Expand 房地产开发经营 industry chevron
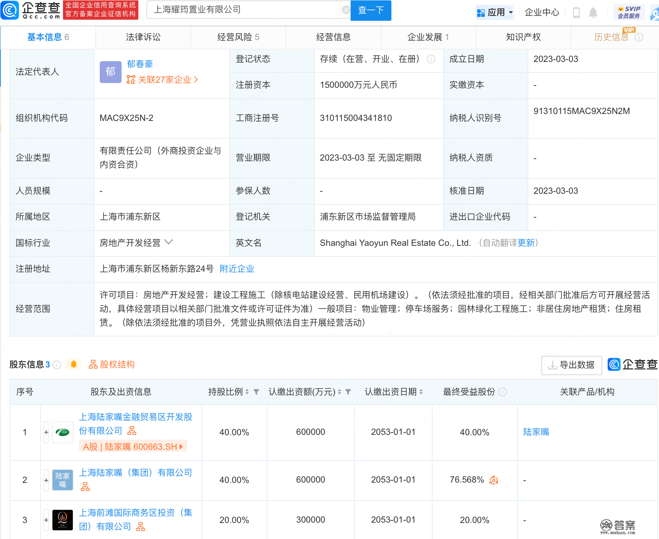 coord(169,242)
